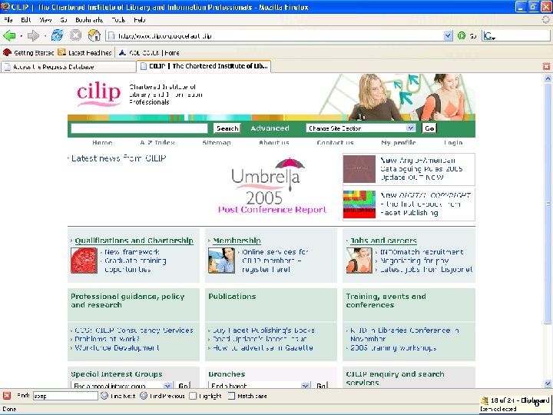Screen dimensions: 553x415
Task: Click the red Qualifications section image
Action: 84,261
